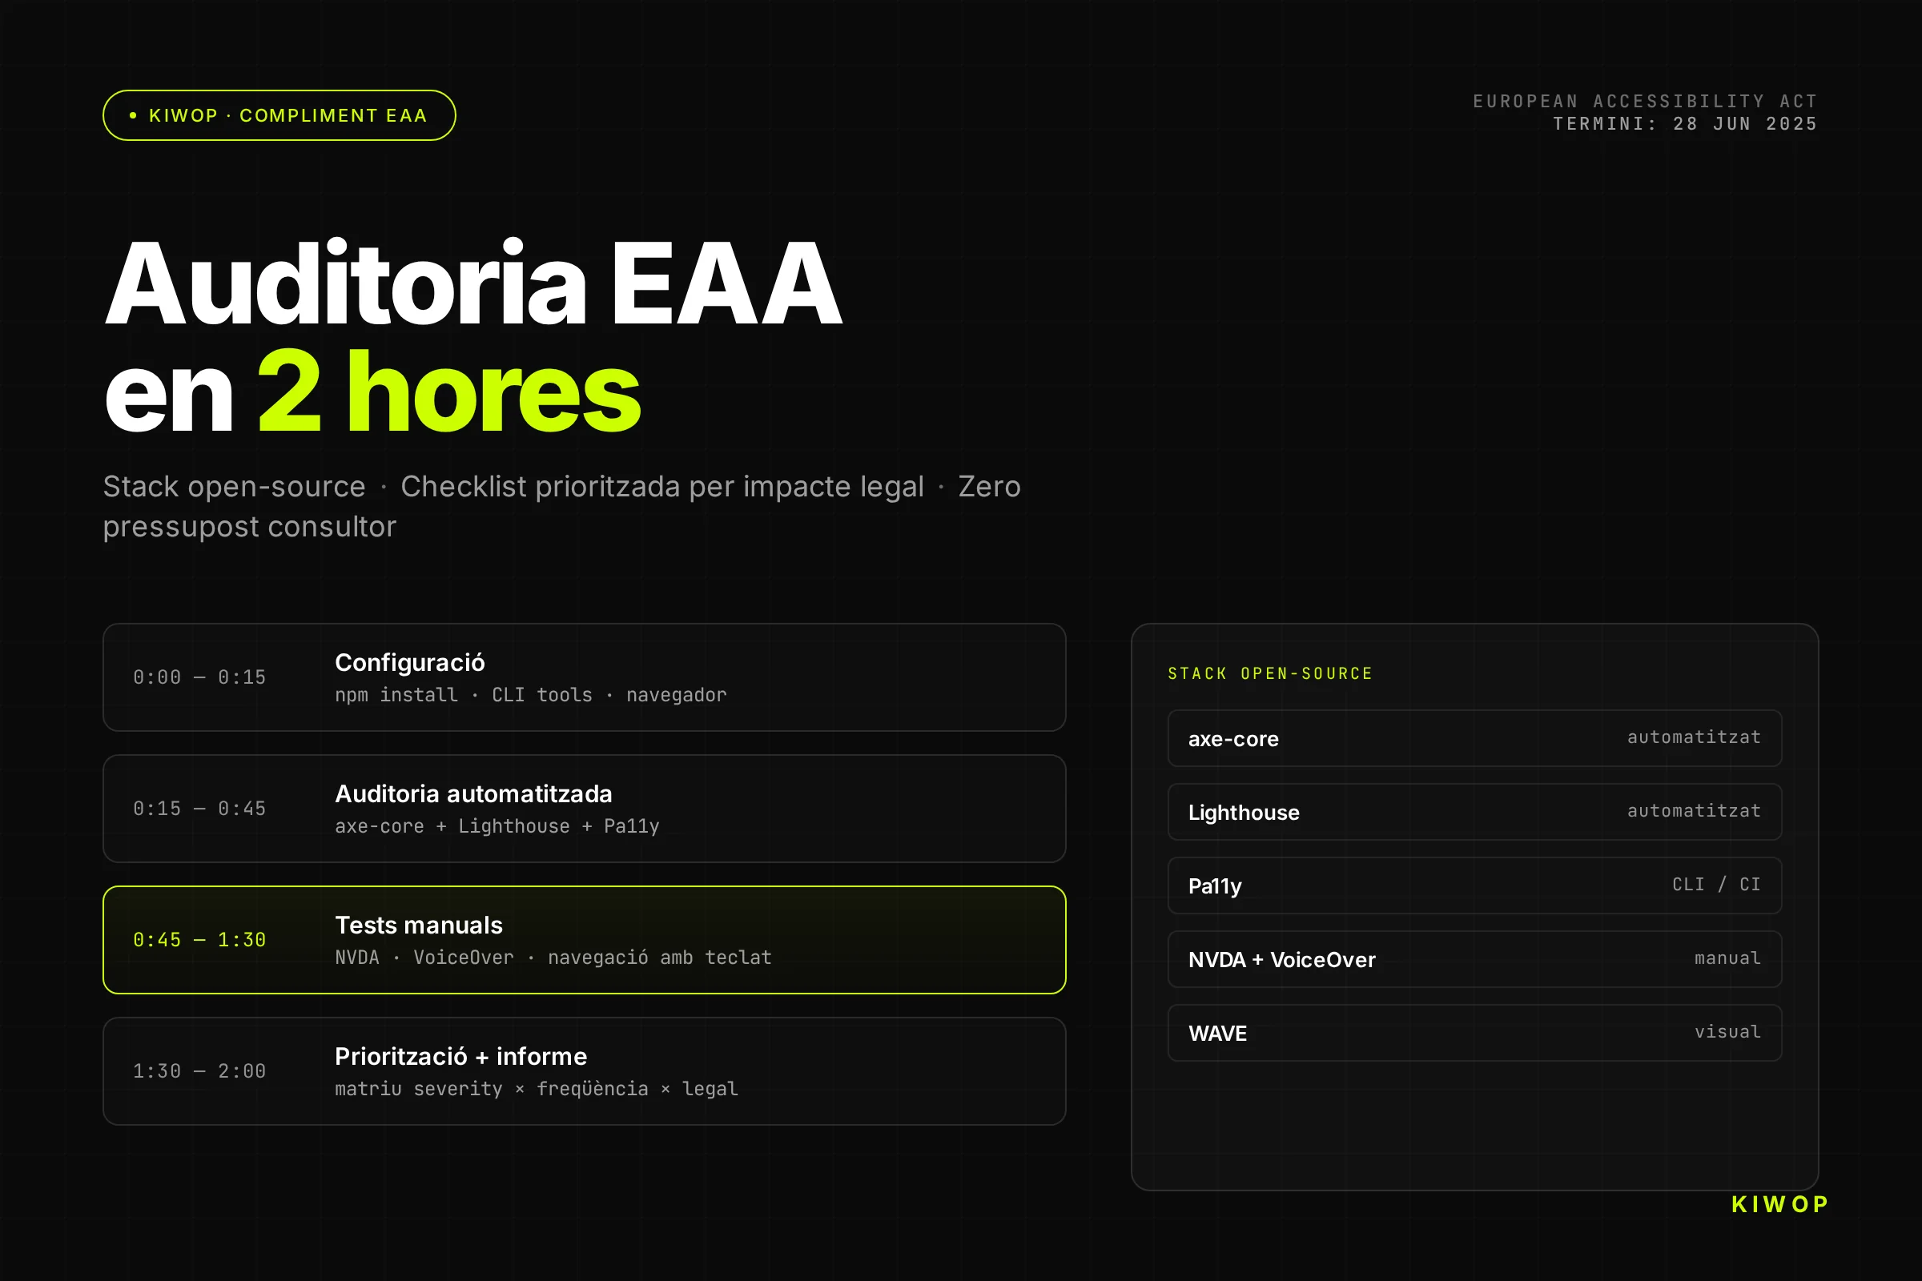Screen dimensions: 1922x1281
Task: Click the STACK OPEN-SOURCE panel heading
Action: 1270,674
